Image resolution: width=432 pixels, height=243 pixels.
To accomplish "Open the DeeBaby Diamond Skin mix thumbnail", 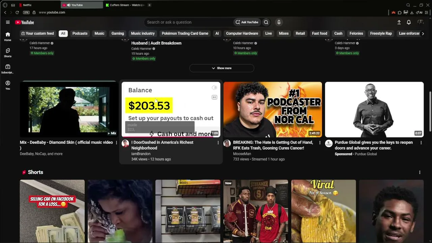I will coord(69,109).
